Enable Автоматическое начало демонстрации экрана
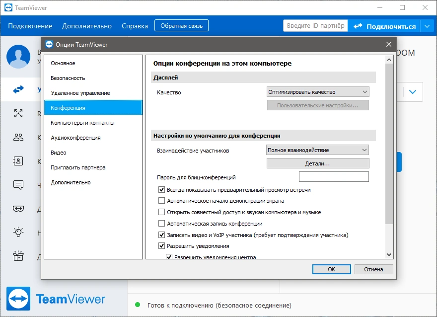 point(162,201)
